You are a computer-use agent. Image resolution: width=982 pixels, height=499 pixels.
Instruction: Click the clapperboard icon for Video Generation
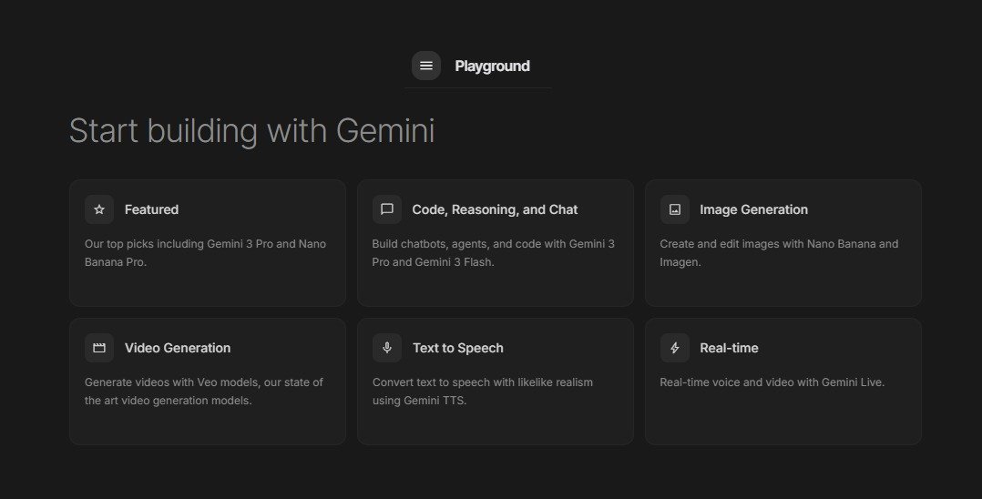coord(99,348)
